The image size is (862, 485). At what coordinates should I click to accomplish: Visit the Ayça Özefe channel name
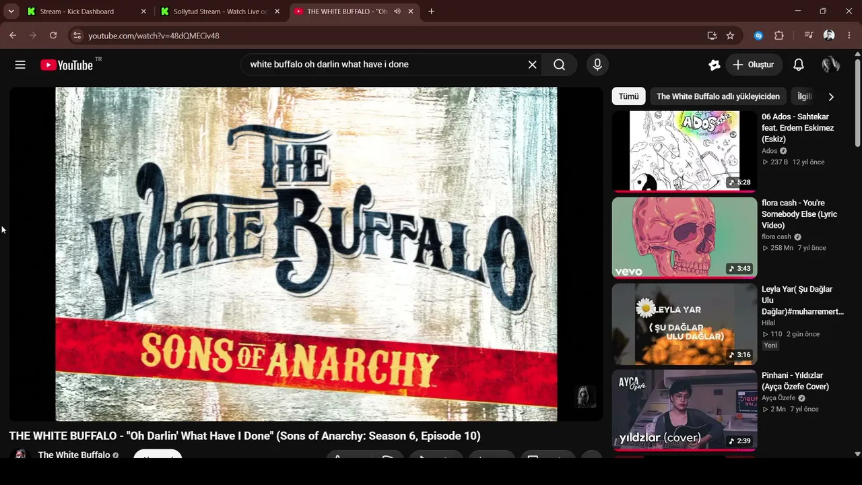[778, 398]
